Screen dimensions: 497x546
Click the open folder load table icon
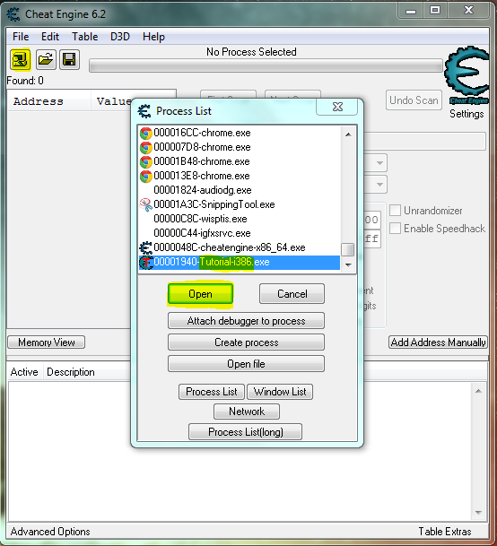(46, 59)
